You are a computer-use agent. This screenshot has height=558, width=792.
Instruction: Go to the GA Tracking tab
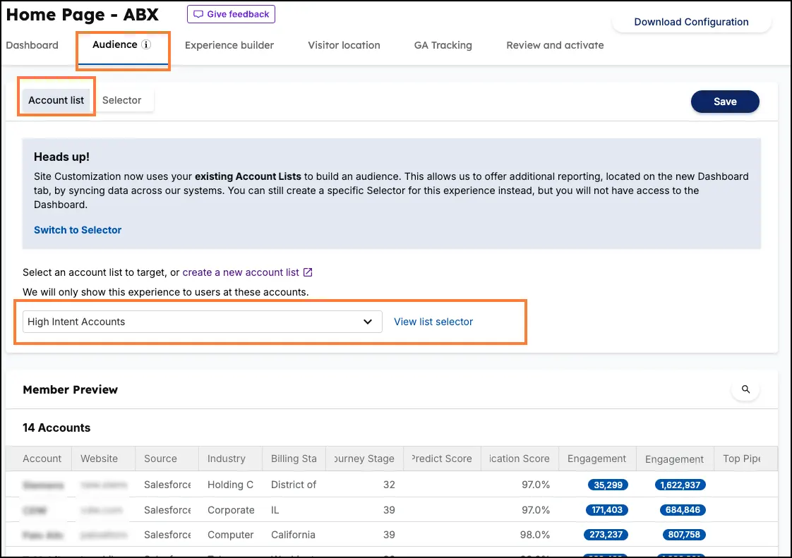pyautogui.click(x=443, y=45)
